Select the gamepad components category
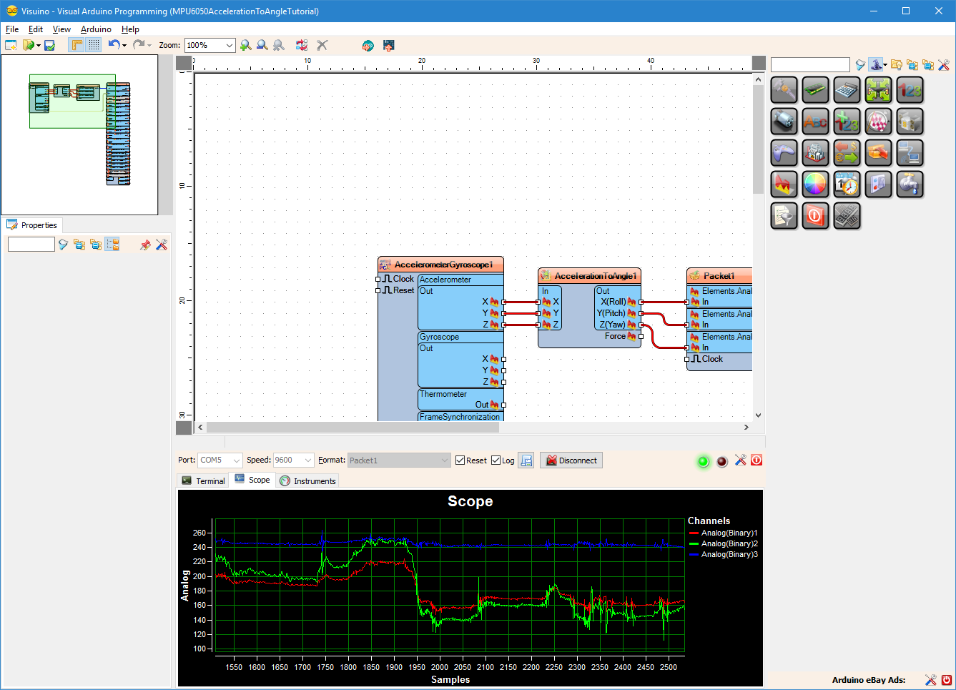Screen dimensions: 956x690 [784, 152]
